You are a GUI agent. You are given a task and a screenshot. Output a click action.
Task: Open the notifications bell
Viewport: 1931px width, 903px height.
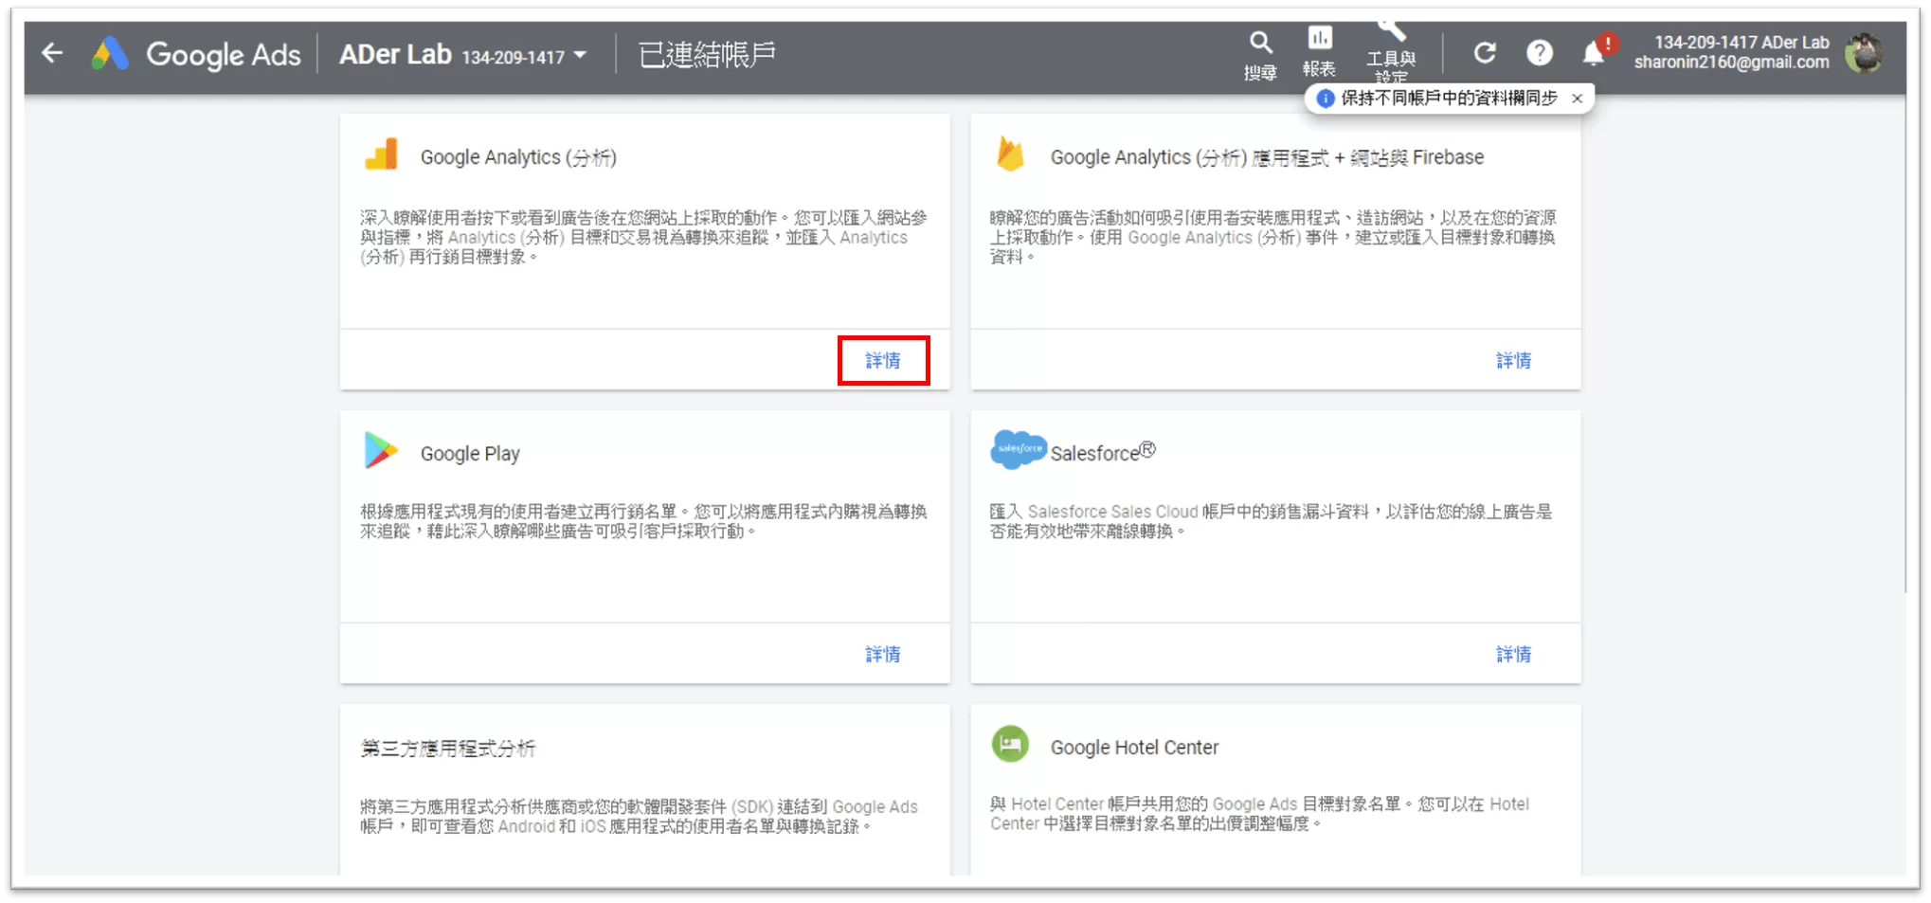[1596, 52]
